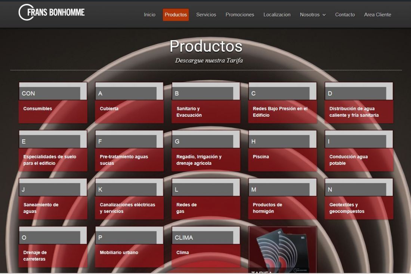Open the A Cubierta category
This screenshot has width=411, height=274.
coord(129,103)
